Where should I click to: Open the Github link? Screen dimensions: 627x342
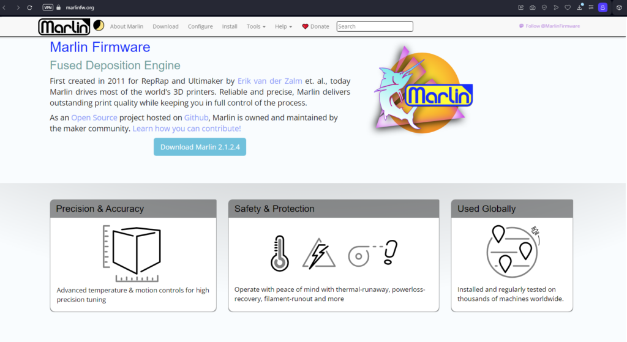tap(196, 117)
